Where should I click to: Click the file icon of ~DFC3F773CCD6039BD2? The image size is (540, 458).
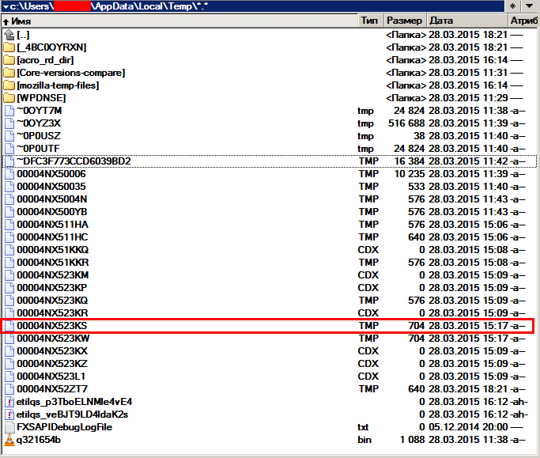(9, 161)
